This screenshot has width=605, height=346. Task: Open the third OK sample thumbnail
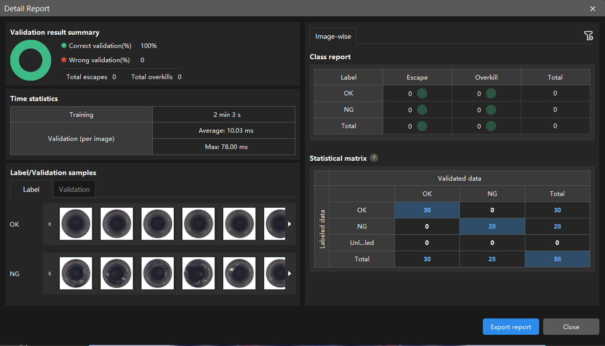158,224
